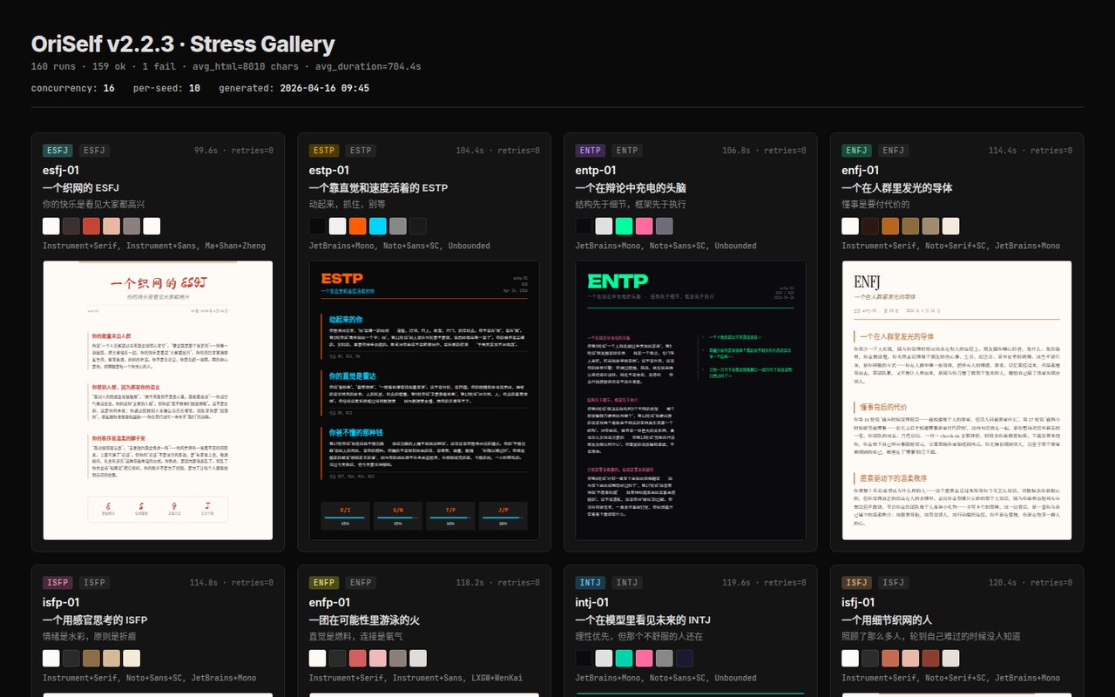
Task: Pick the dark brown swatch in esfj-01 palette
Action: pos(71,226)
